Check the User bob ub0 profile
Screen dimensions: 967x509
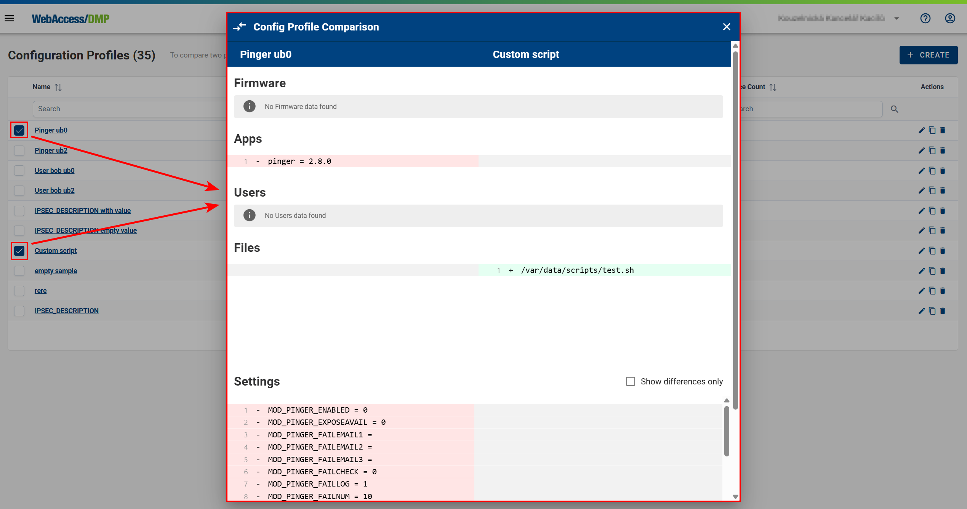pos(19,170)
